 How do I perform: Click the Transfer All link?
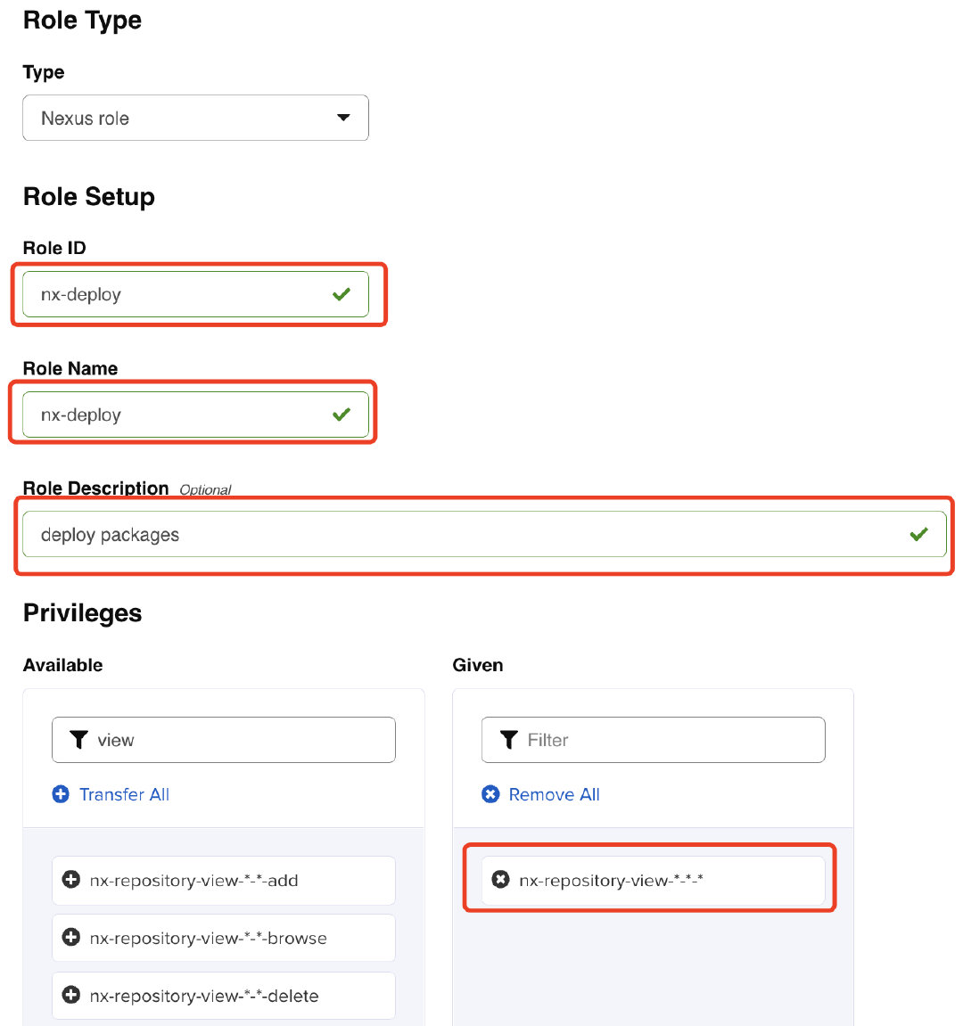pos(124,794)
